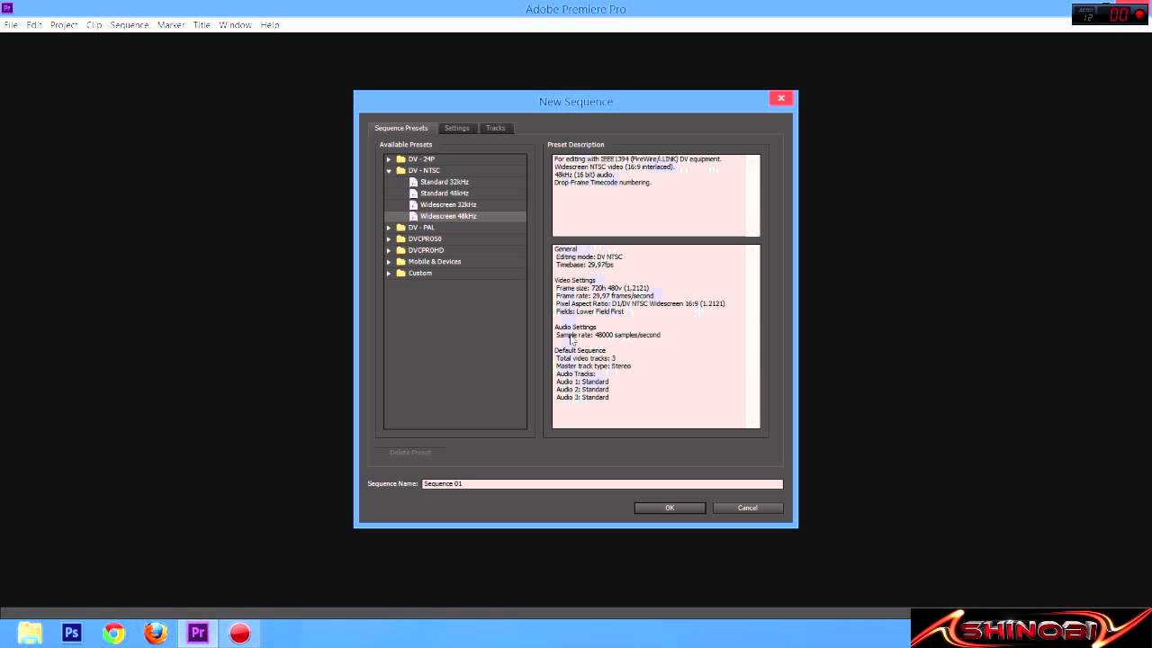Cancel the New Sequence dialog
The height and width of the screenshot is (648, 1152).
coord(748,508)
